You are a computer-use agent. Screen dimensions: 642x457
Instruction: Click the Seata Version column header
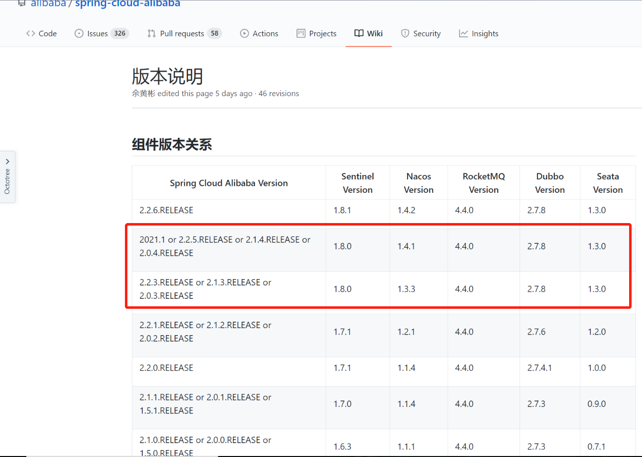click(x=608, y=183)
